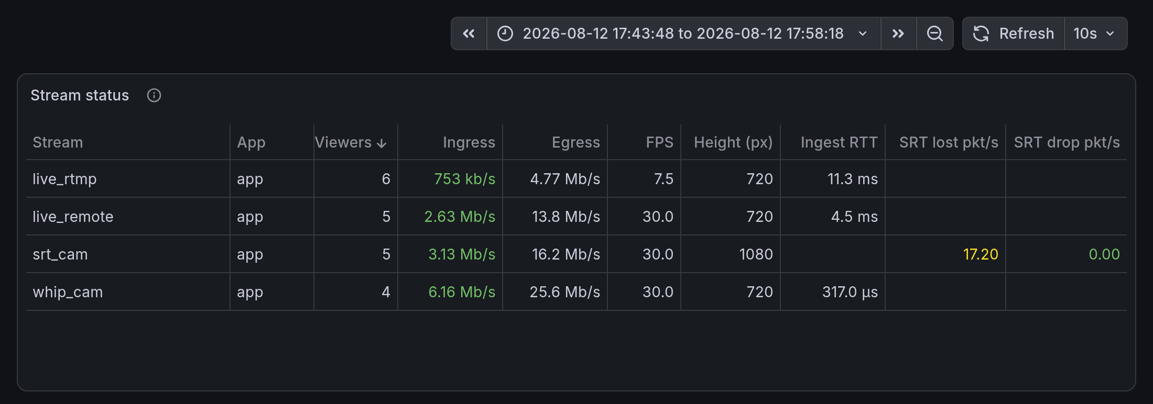Image resolution: width=1153 pixels, height=404 pixels.
Task: Refresh the dashboard
Action: point(1014,33)
